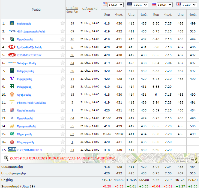This screenshot has width=200, height=188.
Task: Toggle the favorite star in row 10
Action: [63, 94]
